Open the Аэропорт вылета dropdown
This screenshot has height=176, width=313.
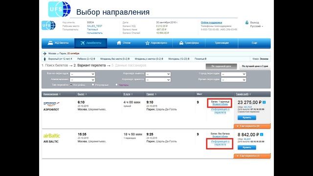point(158,74)
